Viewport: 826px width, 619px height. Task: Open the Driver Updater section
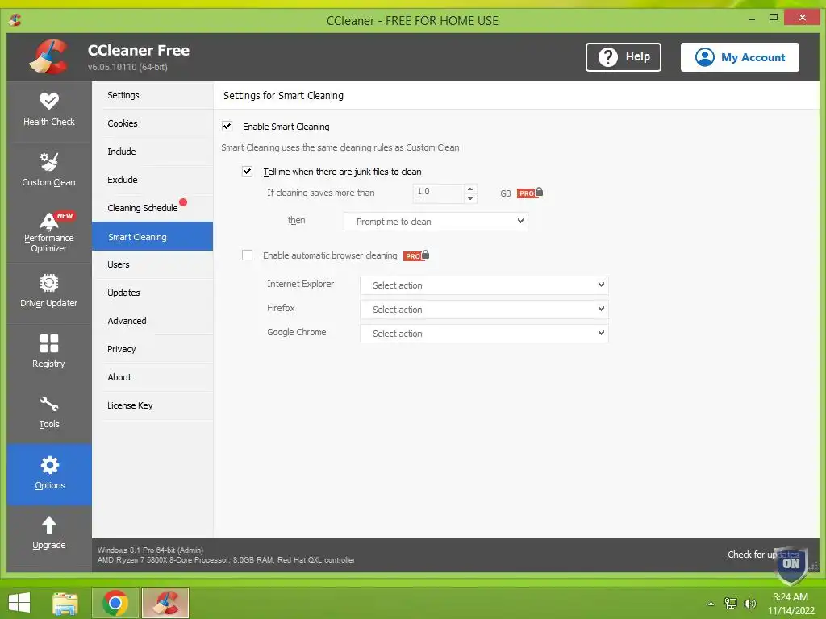(49, 292)
